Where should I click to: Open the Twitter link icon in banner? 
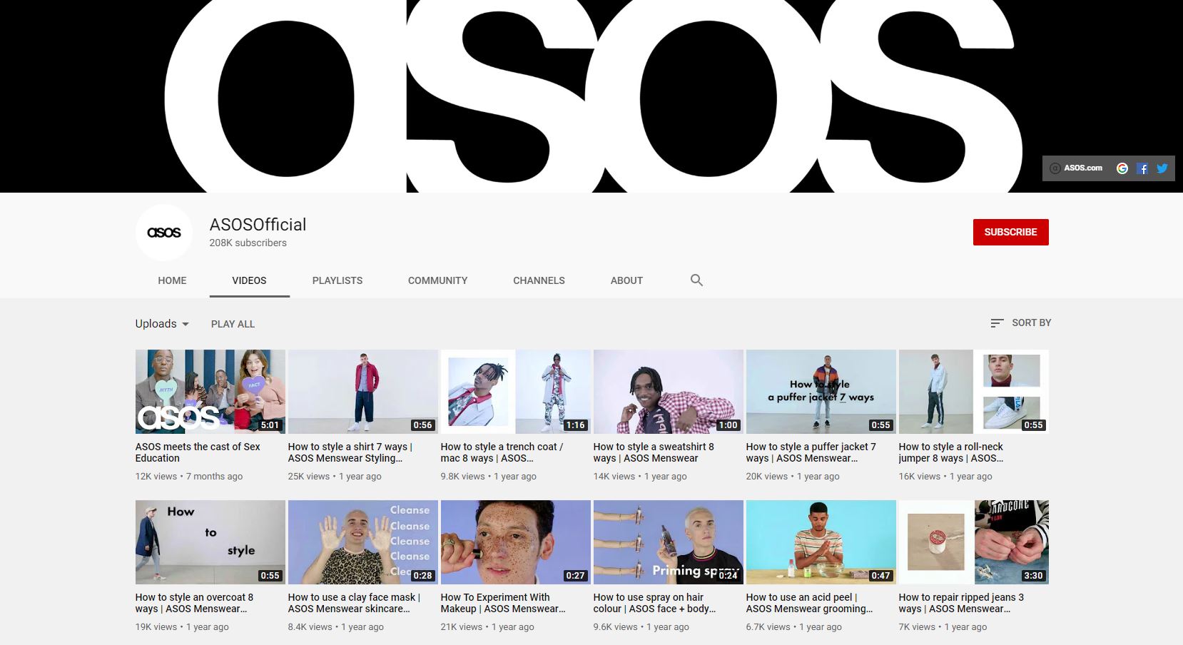click(1162, 168)
